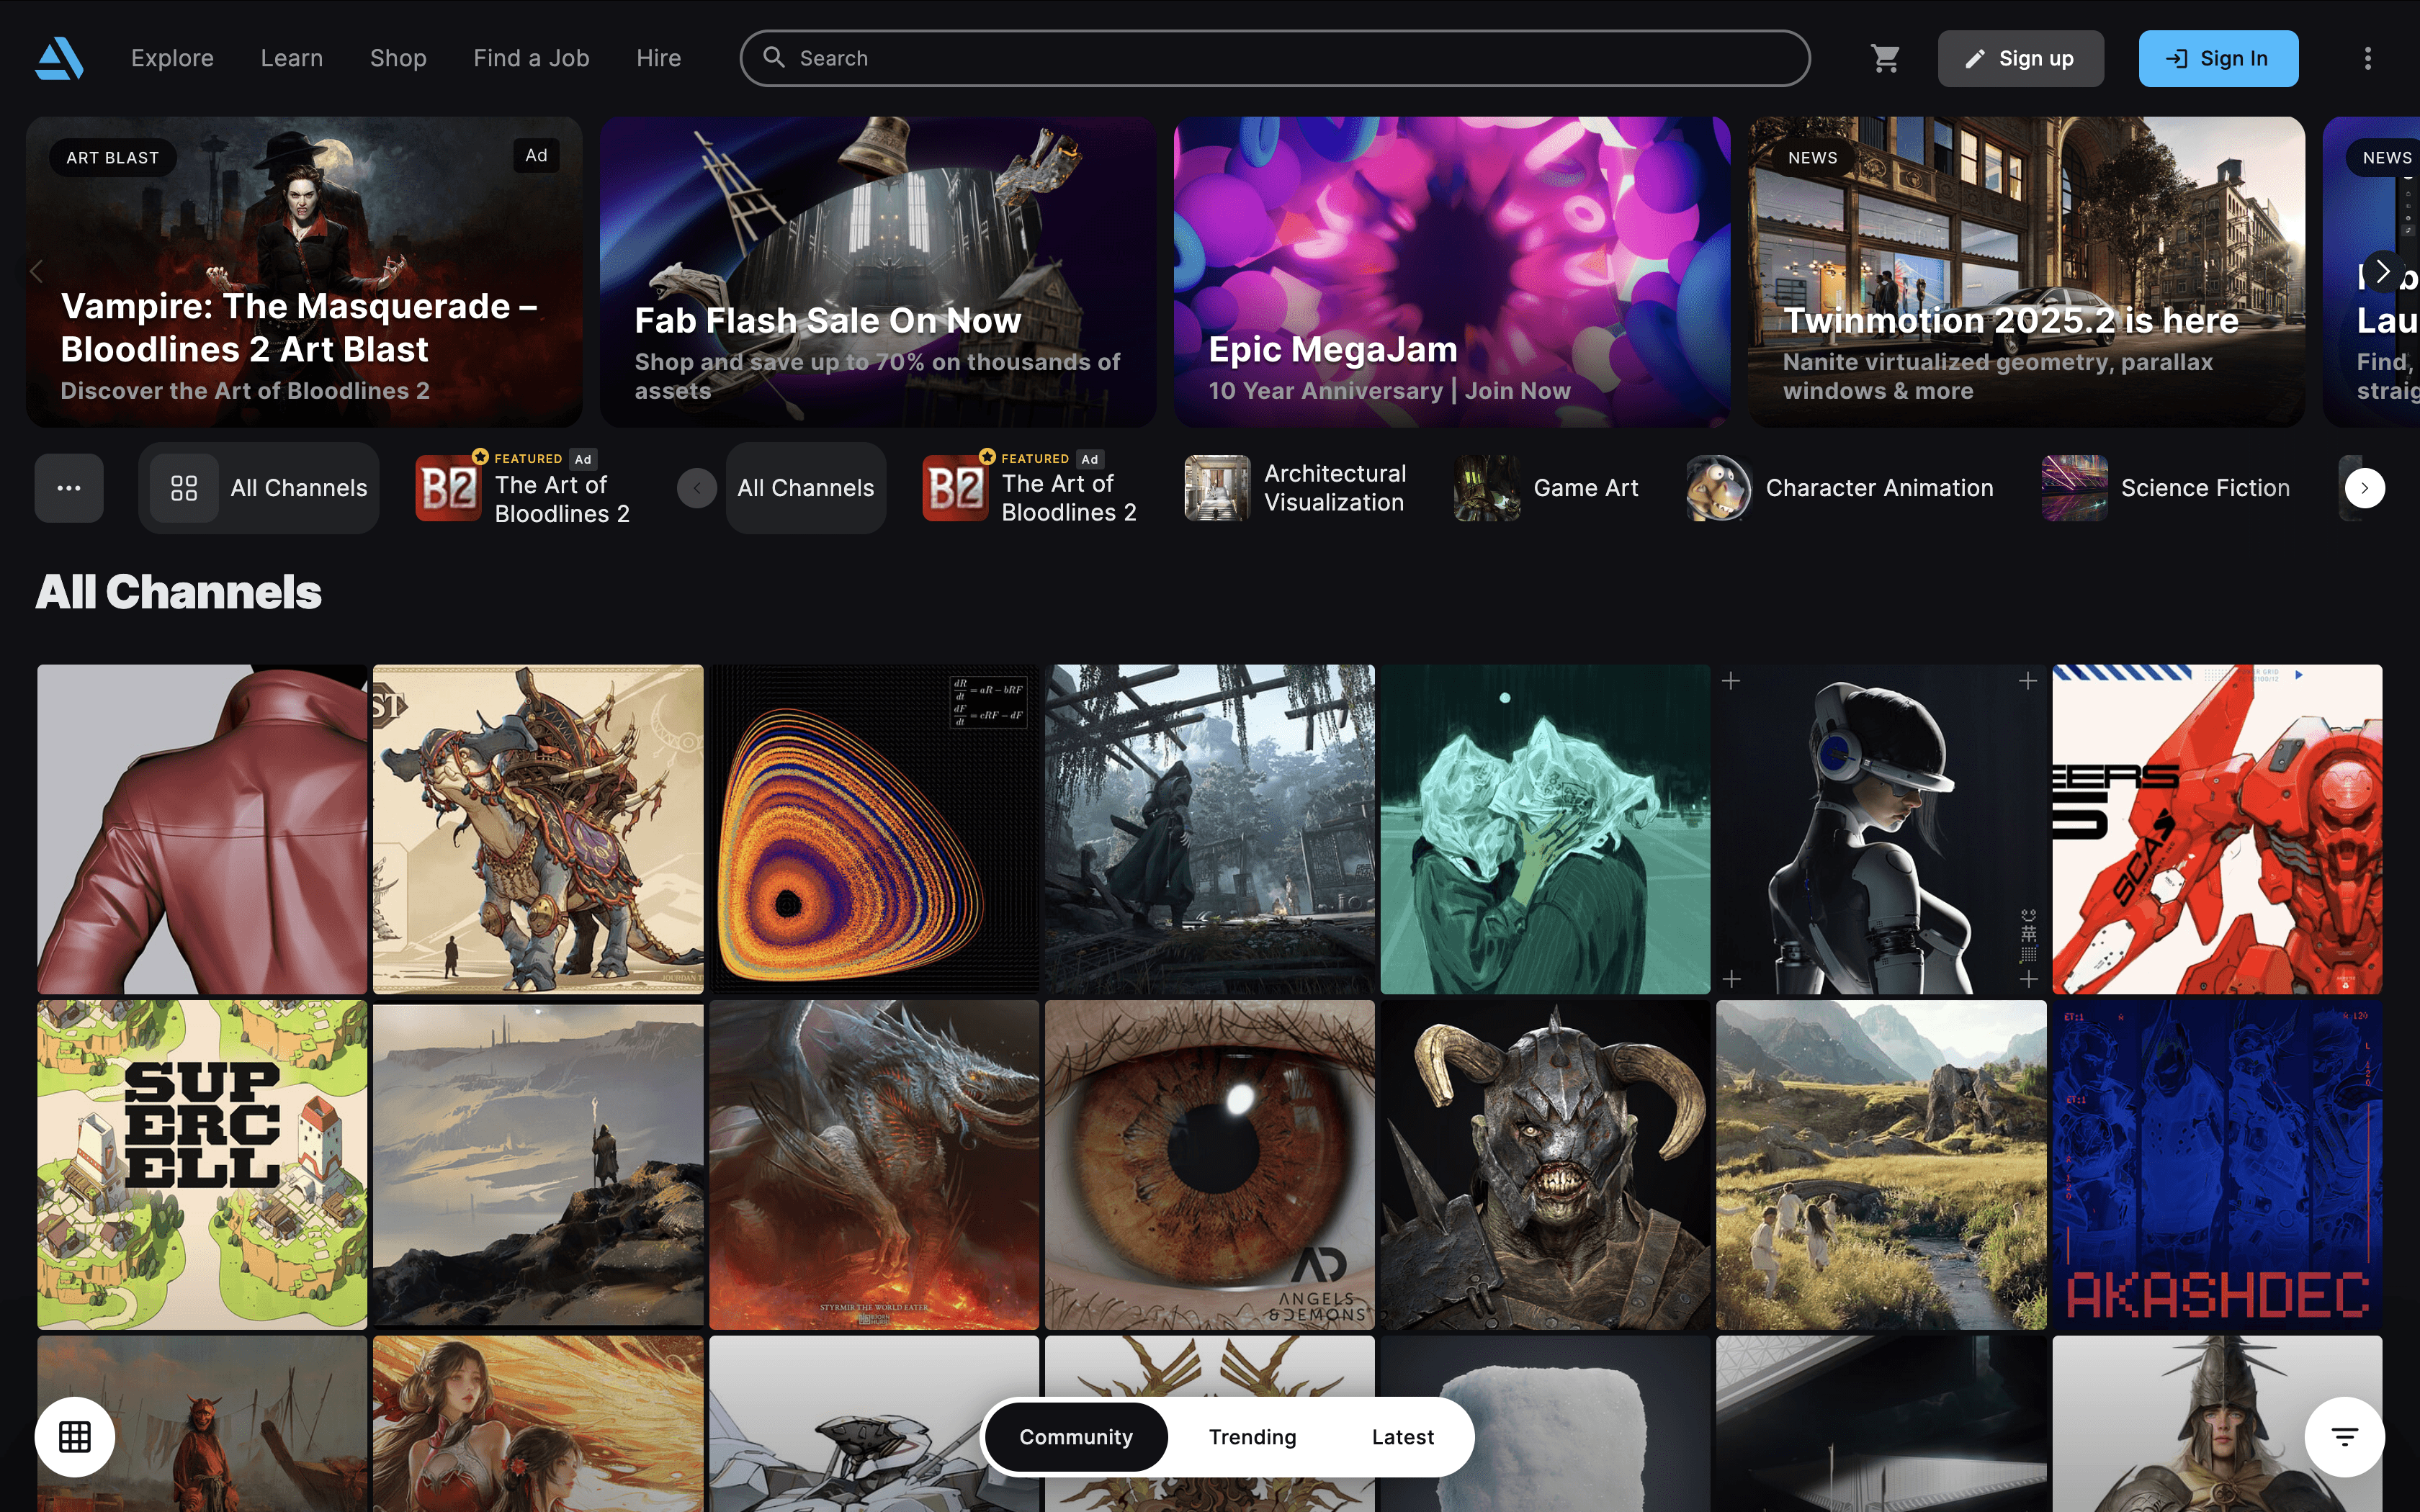
Task: Open the Explore menu
Action: click(x=172, y=58)
